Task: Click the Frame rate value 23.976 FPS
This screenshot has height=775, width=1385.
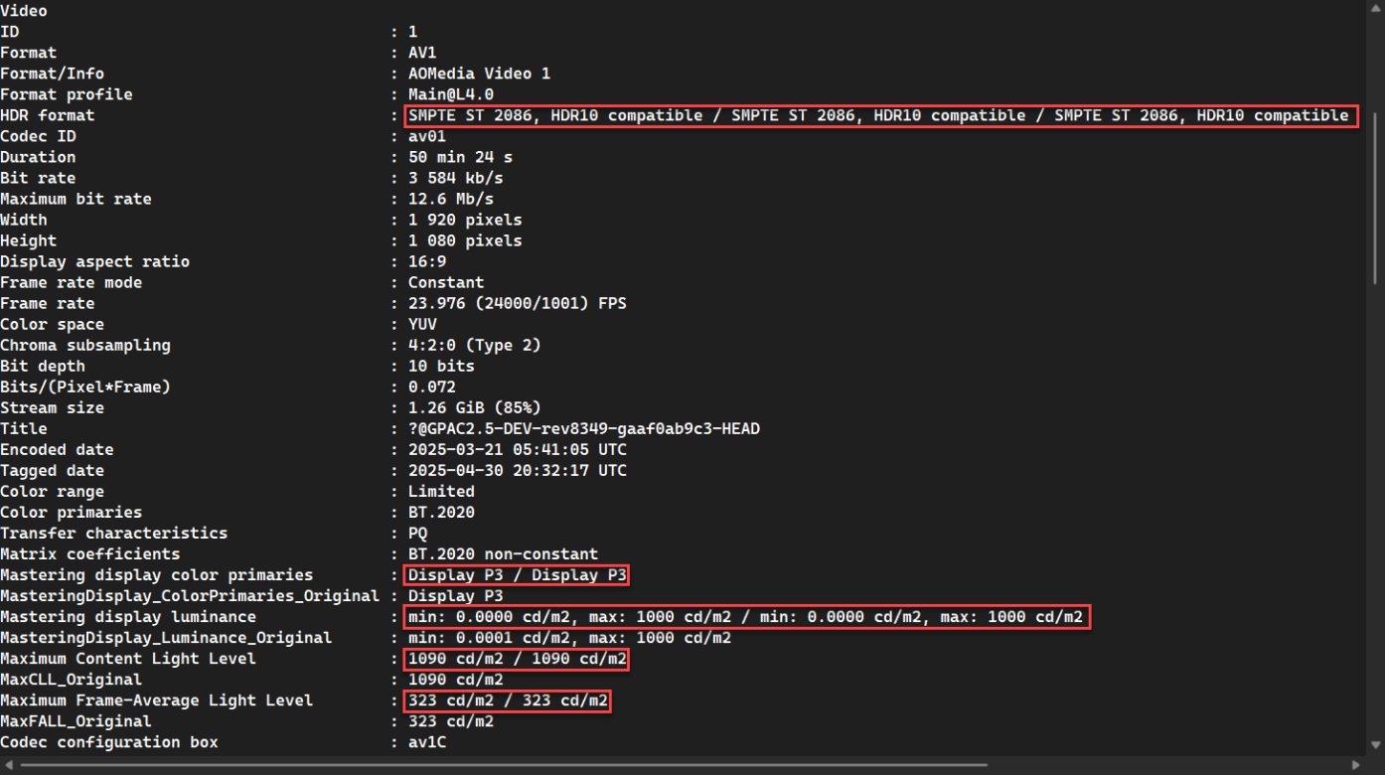Action: [517, 303]
